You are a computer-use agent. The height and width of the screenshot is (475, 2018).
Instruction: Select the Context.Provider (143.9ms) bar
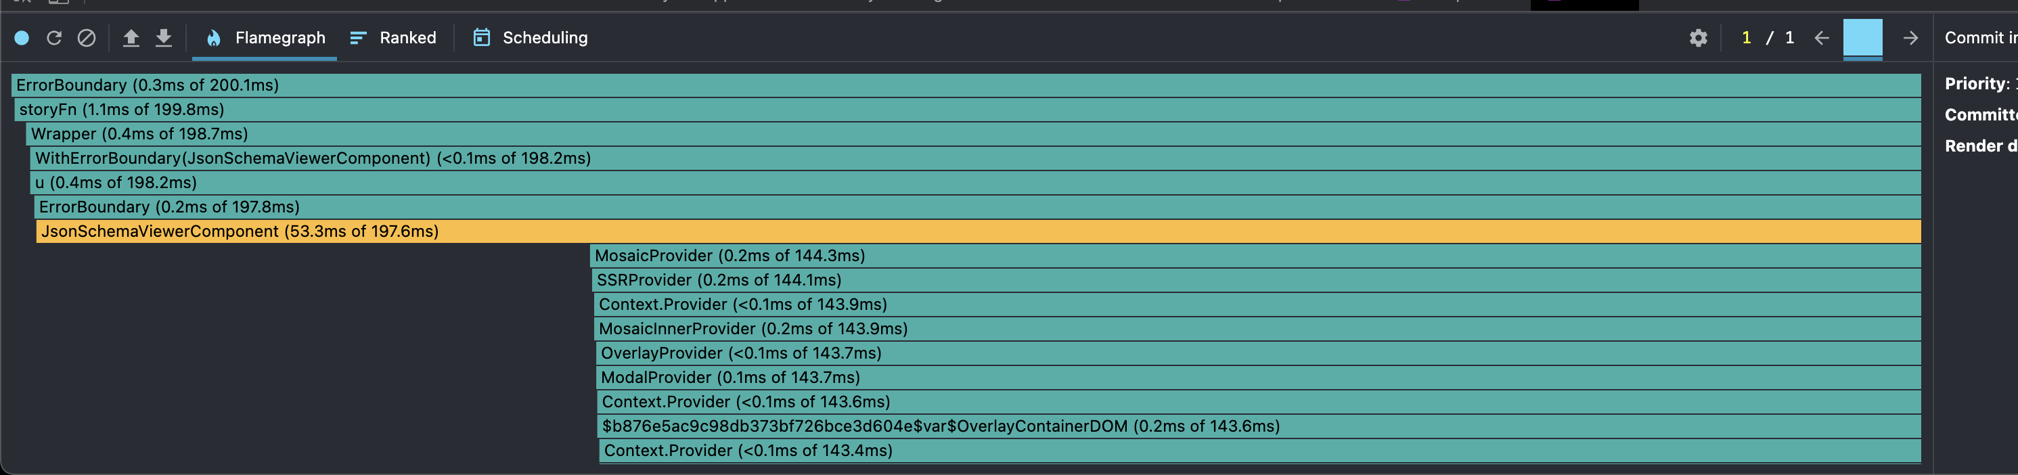pos(1257,303)
